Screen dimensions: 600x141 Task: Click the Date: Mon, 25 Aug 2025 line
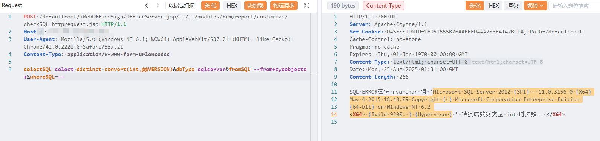(404, 69)
